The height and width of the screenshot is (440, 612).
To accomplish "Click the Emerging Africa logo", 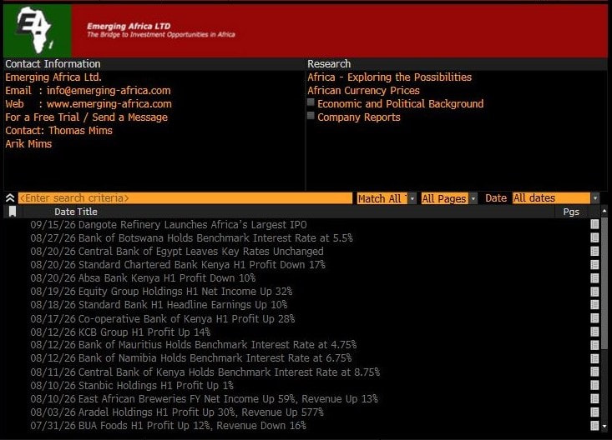I will 37,30.
